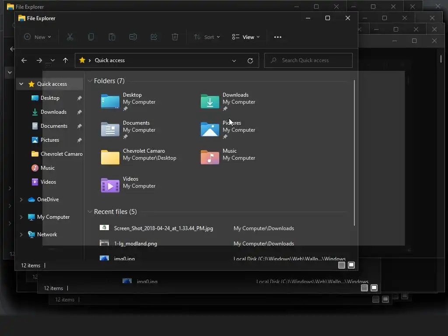Open 1-lg_modland.png recent file
The image size is (448, 336).
(x=136, y=244)
